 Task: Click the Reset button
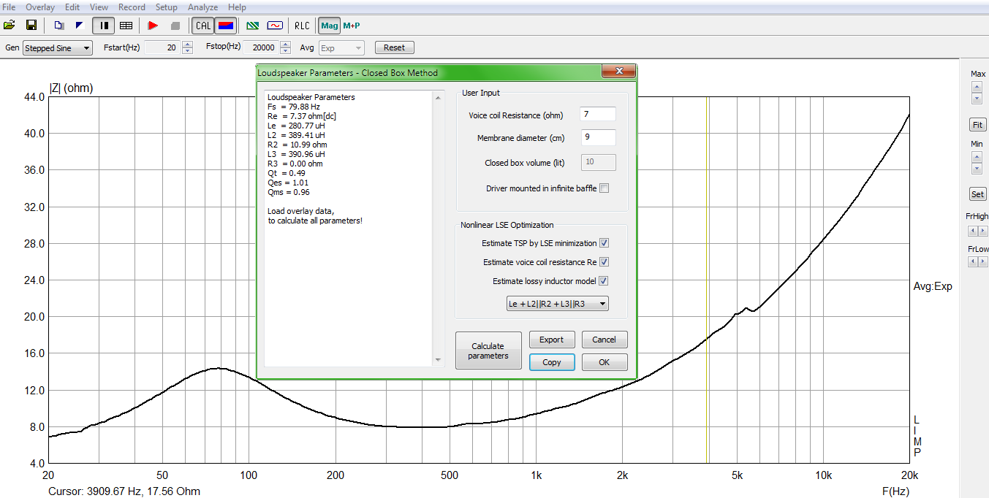click(395, 47)
